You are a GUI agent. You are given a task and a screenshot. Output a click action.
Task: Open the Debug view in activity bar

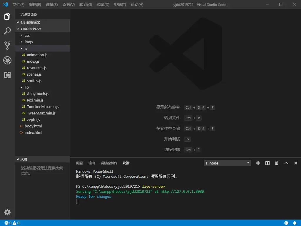tap(7, 60)
